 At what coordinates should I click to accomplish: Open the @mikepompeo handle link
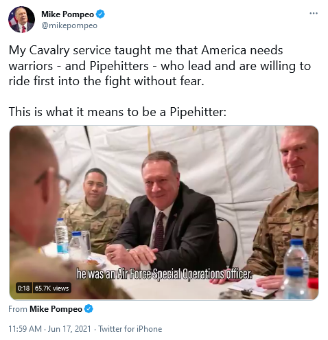pos(69,25)
